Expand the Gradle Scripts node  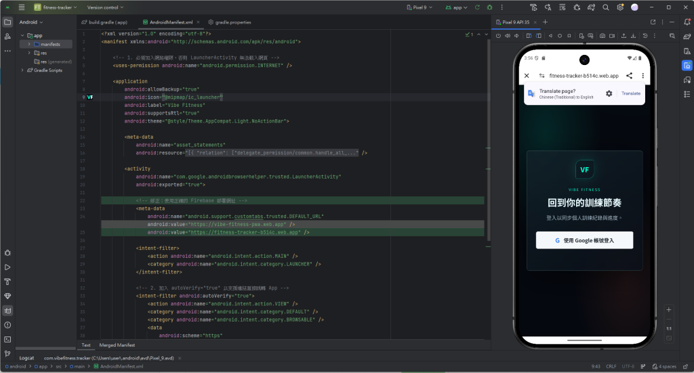22,70
